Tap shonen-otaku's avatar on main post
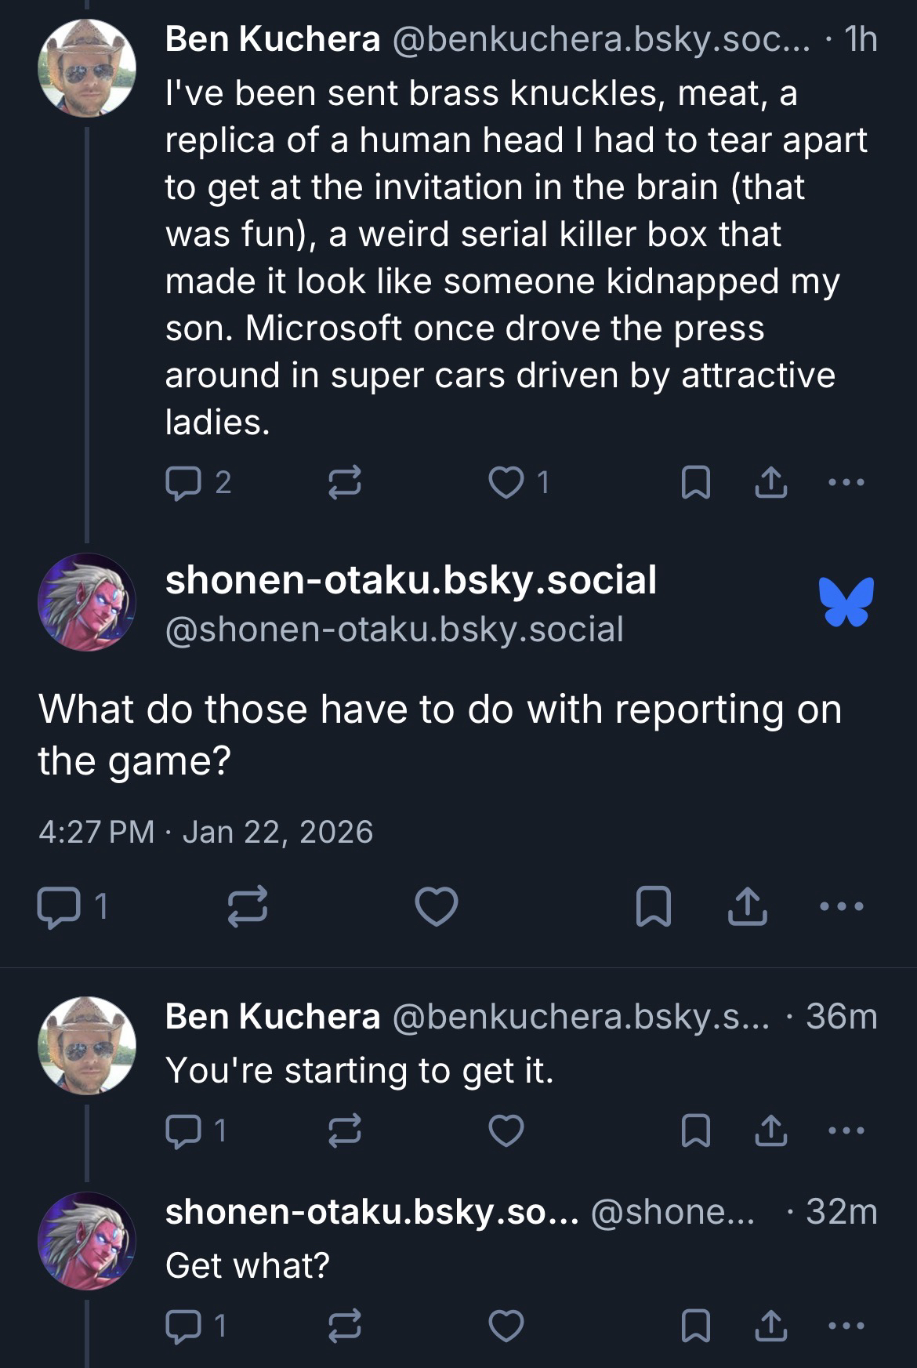The width and height of the screenshot is (917, 1368). 87,602
